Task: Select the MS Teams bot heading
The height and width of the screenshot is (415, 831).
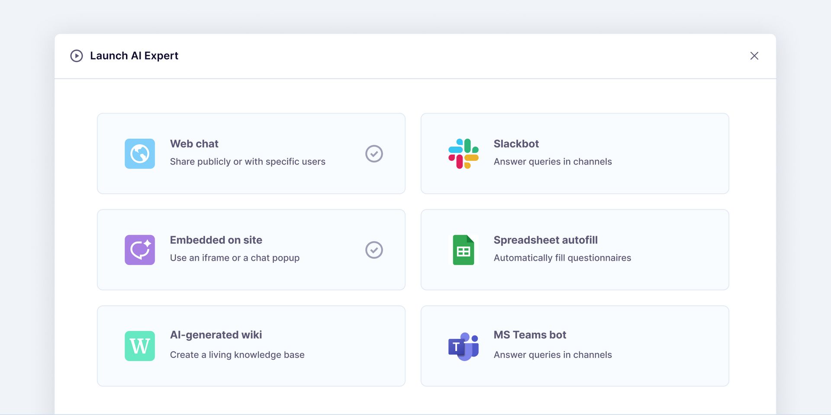Action: [x=530, y=335]
